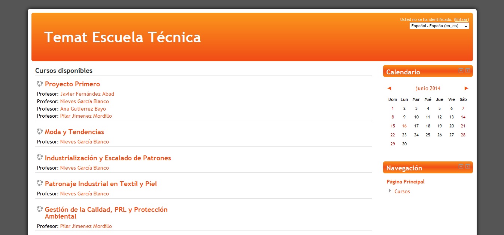Open the Cursos navigation item
504x235 pixels.
[x=402, y=191]
